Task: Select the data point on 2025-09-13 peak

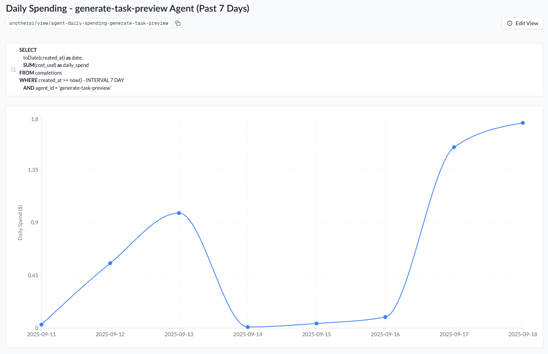Action: tap(179, 212)
